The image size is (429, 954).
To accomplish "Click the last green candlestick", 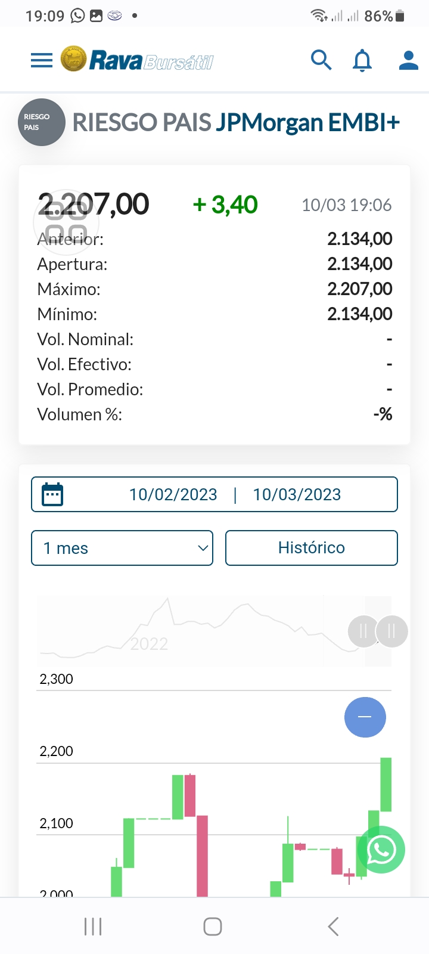I will click(x=386, y=784).
